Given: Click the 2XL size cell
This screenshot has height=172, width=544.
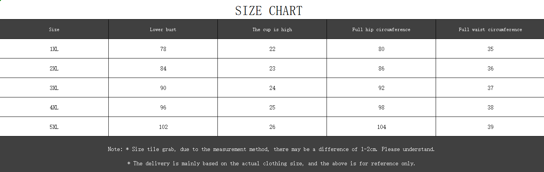Looking at the screenshot, I should pyautogui.click(x=54, y=69).
